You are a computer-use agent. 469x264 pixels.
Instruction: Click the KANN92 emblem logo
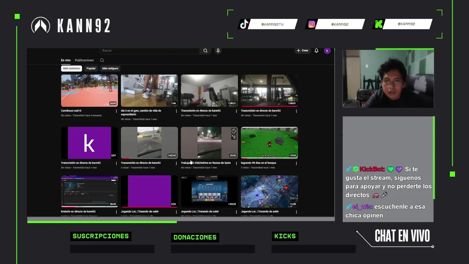pos(41,25)
